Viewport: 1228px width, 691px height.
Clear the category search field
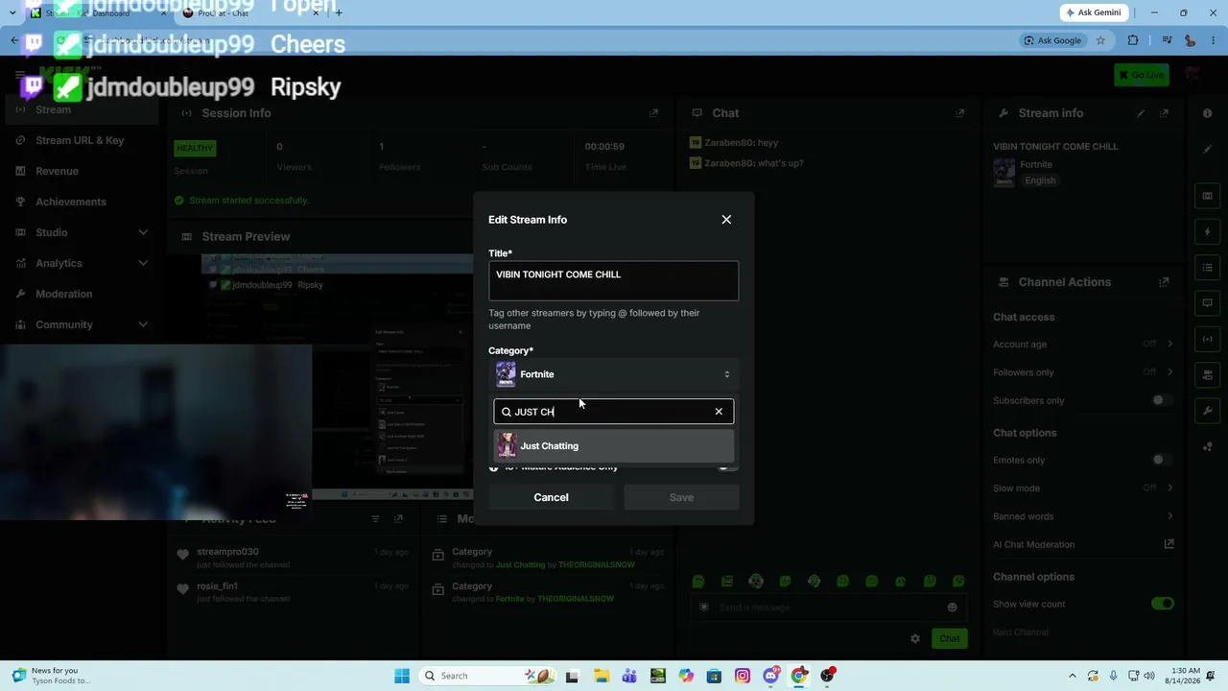pyautogui.click(x=719, y=412)
